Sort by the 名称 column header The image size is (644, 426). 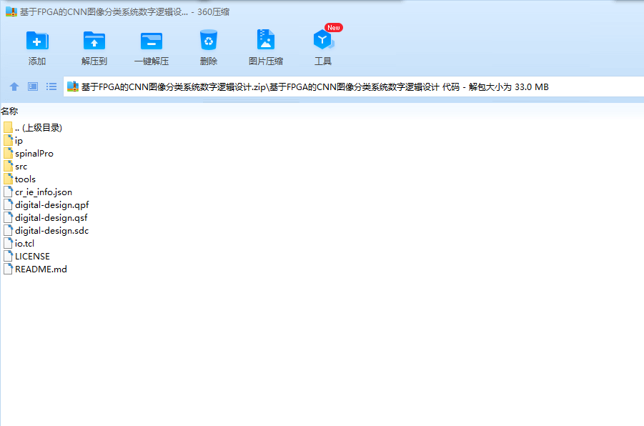[x=9, y=111]
